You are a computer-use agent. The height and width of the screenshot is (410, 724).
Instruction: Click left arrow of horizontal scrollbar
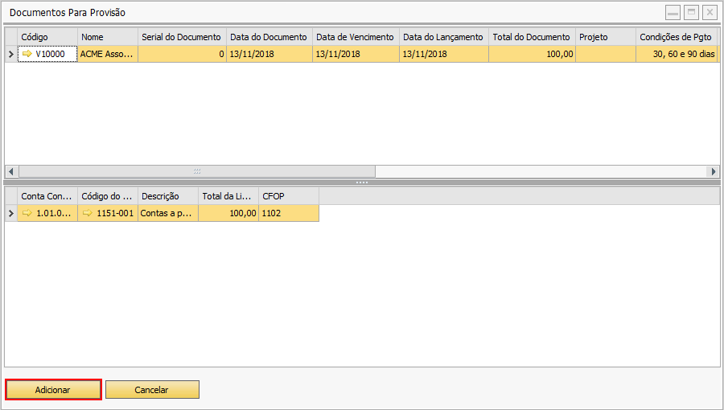(11, 171)
